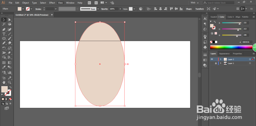Expand Layer 1 contents

click(x=221, y=63)
